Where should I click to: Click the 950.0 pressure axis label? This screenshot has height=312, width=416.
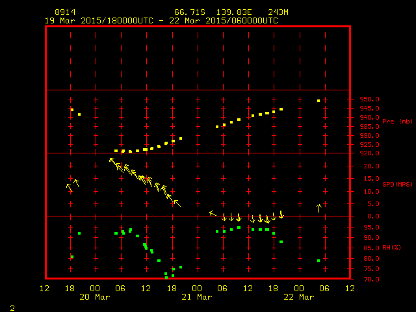(369, 99)
